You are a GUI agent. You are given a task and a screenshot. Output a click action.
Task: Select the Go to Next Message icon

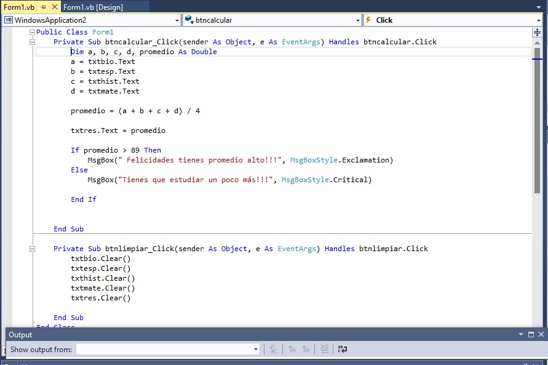[x=306, y=349]
